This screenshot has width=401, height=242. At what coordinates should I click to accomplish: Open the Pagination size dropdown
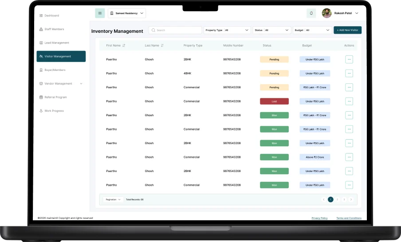click(x=113, y=199)
